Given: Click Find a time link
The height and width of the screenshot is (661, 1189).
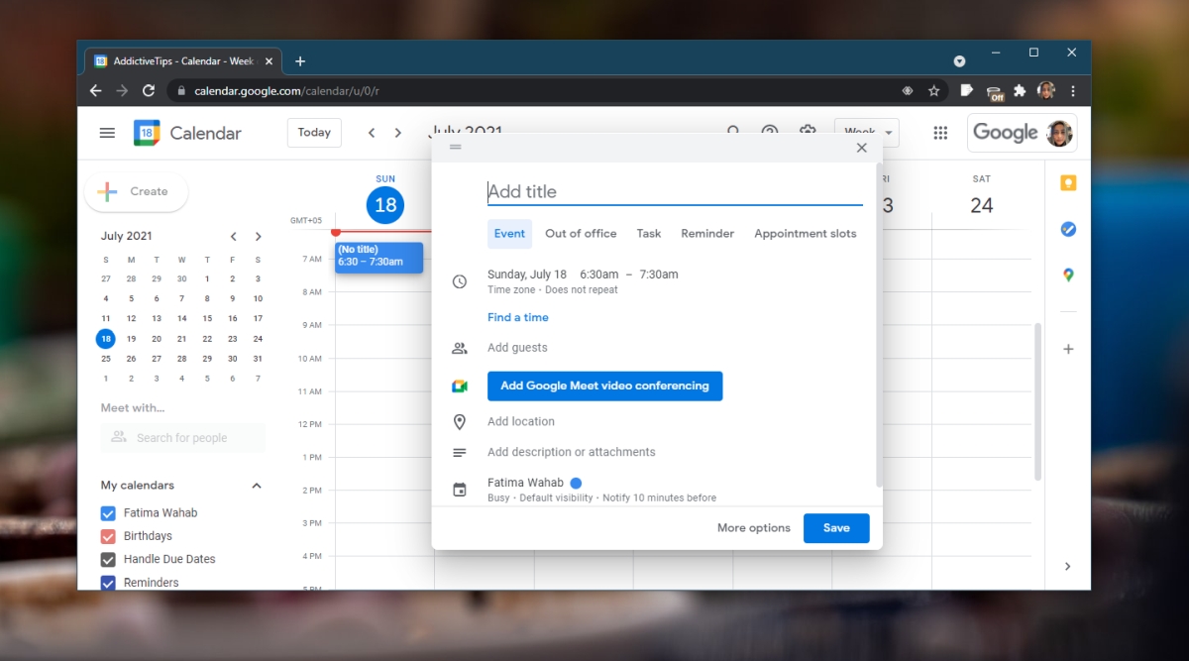Looking at the screenshot, I should coord(517,318).
